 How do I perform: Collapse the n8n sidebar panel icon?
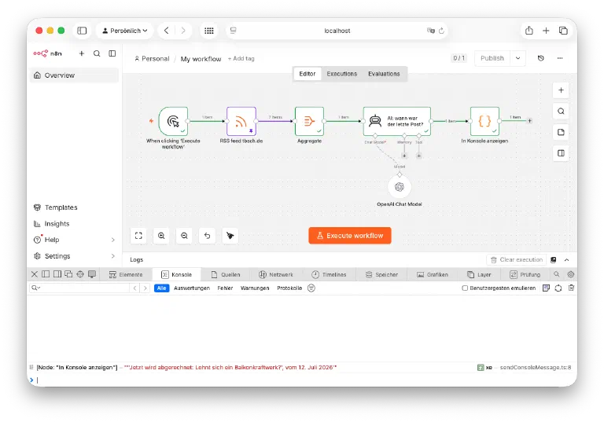pyautogui.click(x=112, y=53)
